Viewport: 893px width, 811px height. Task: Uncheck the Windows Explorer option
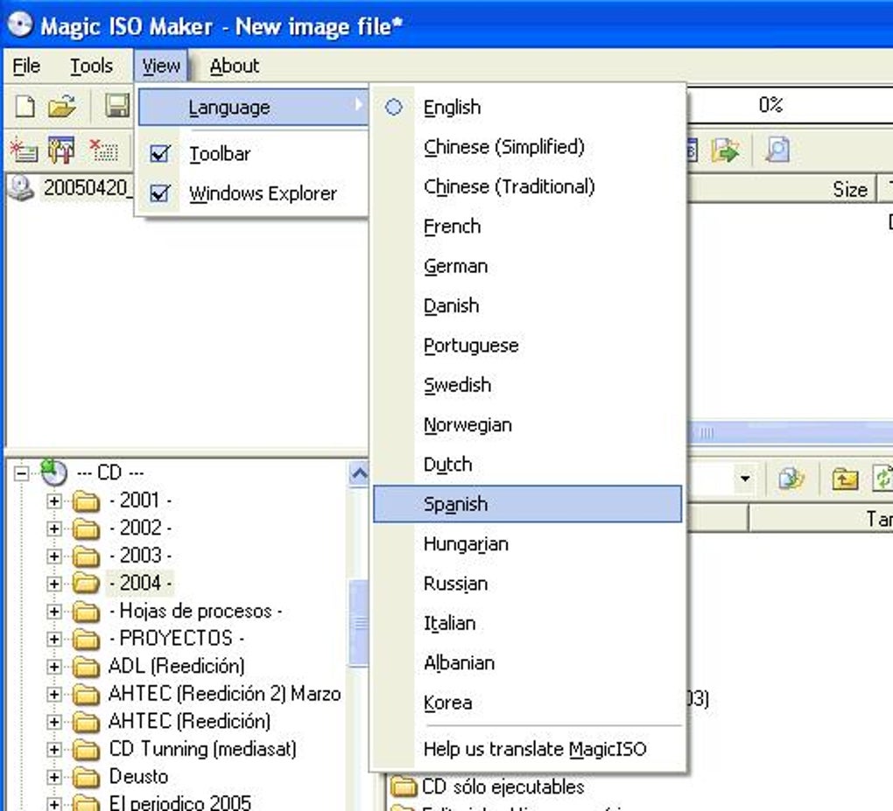coord(159,193)
